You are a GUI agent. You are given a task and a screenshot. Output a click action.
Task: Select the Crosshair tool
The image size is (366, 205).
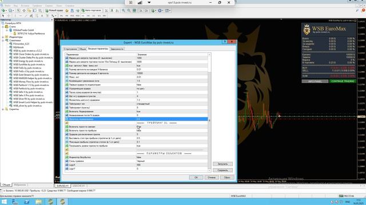pyautogui.click(x=9, y=15)
